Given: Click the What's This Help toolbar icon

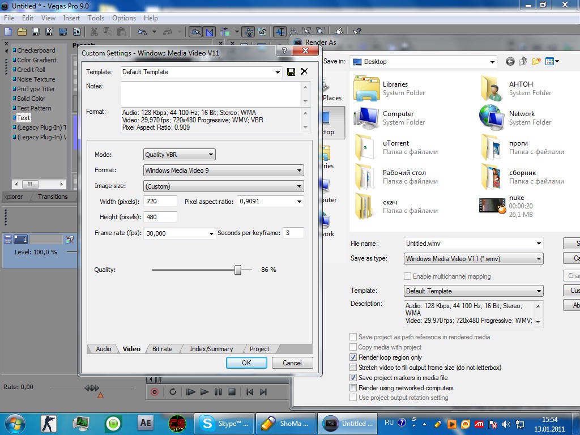Looking at the screenshot, I should tap(357, 32).
